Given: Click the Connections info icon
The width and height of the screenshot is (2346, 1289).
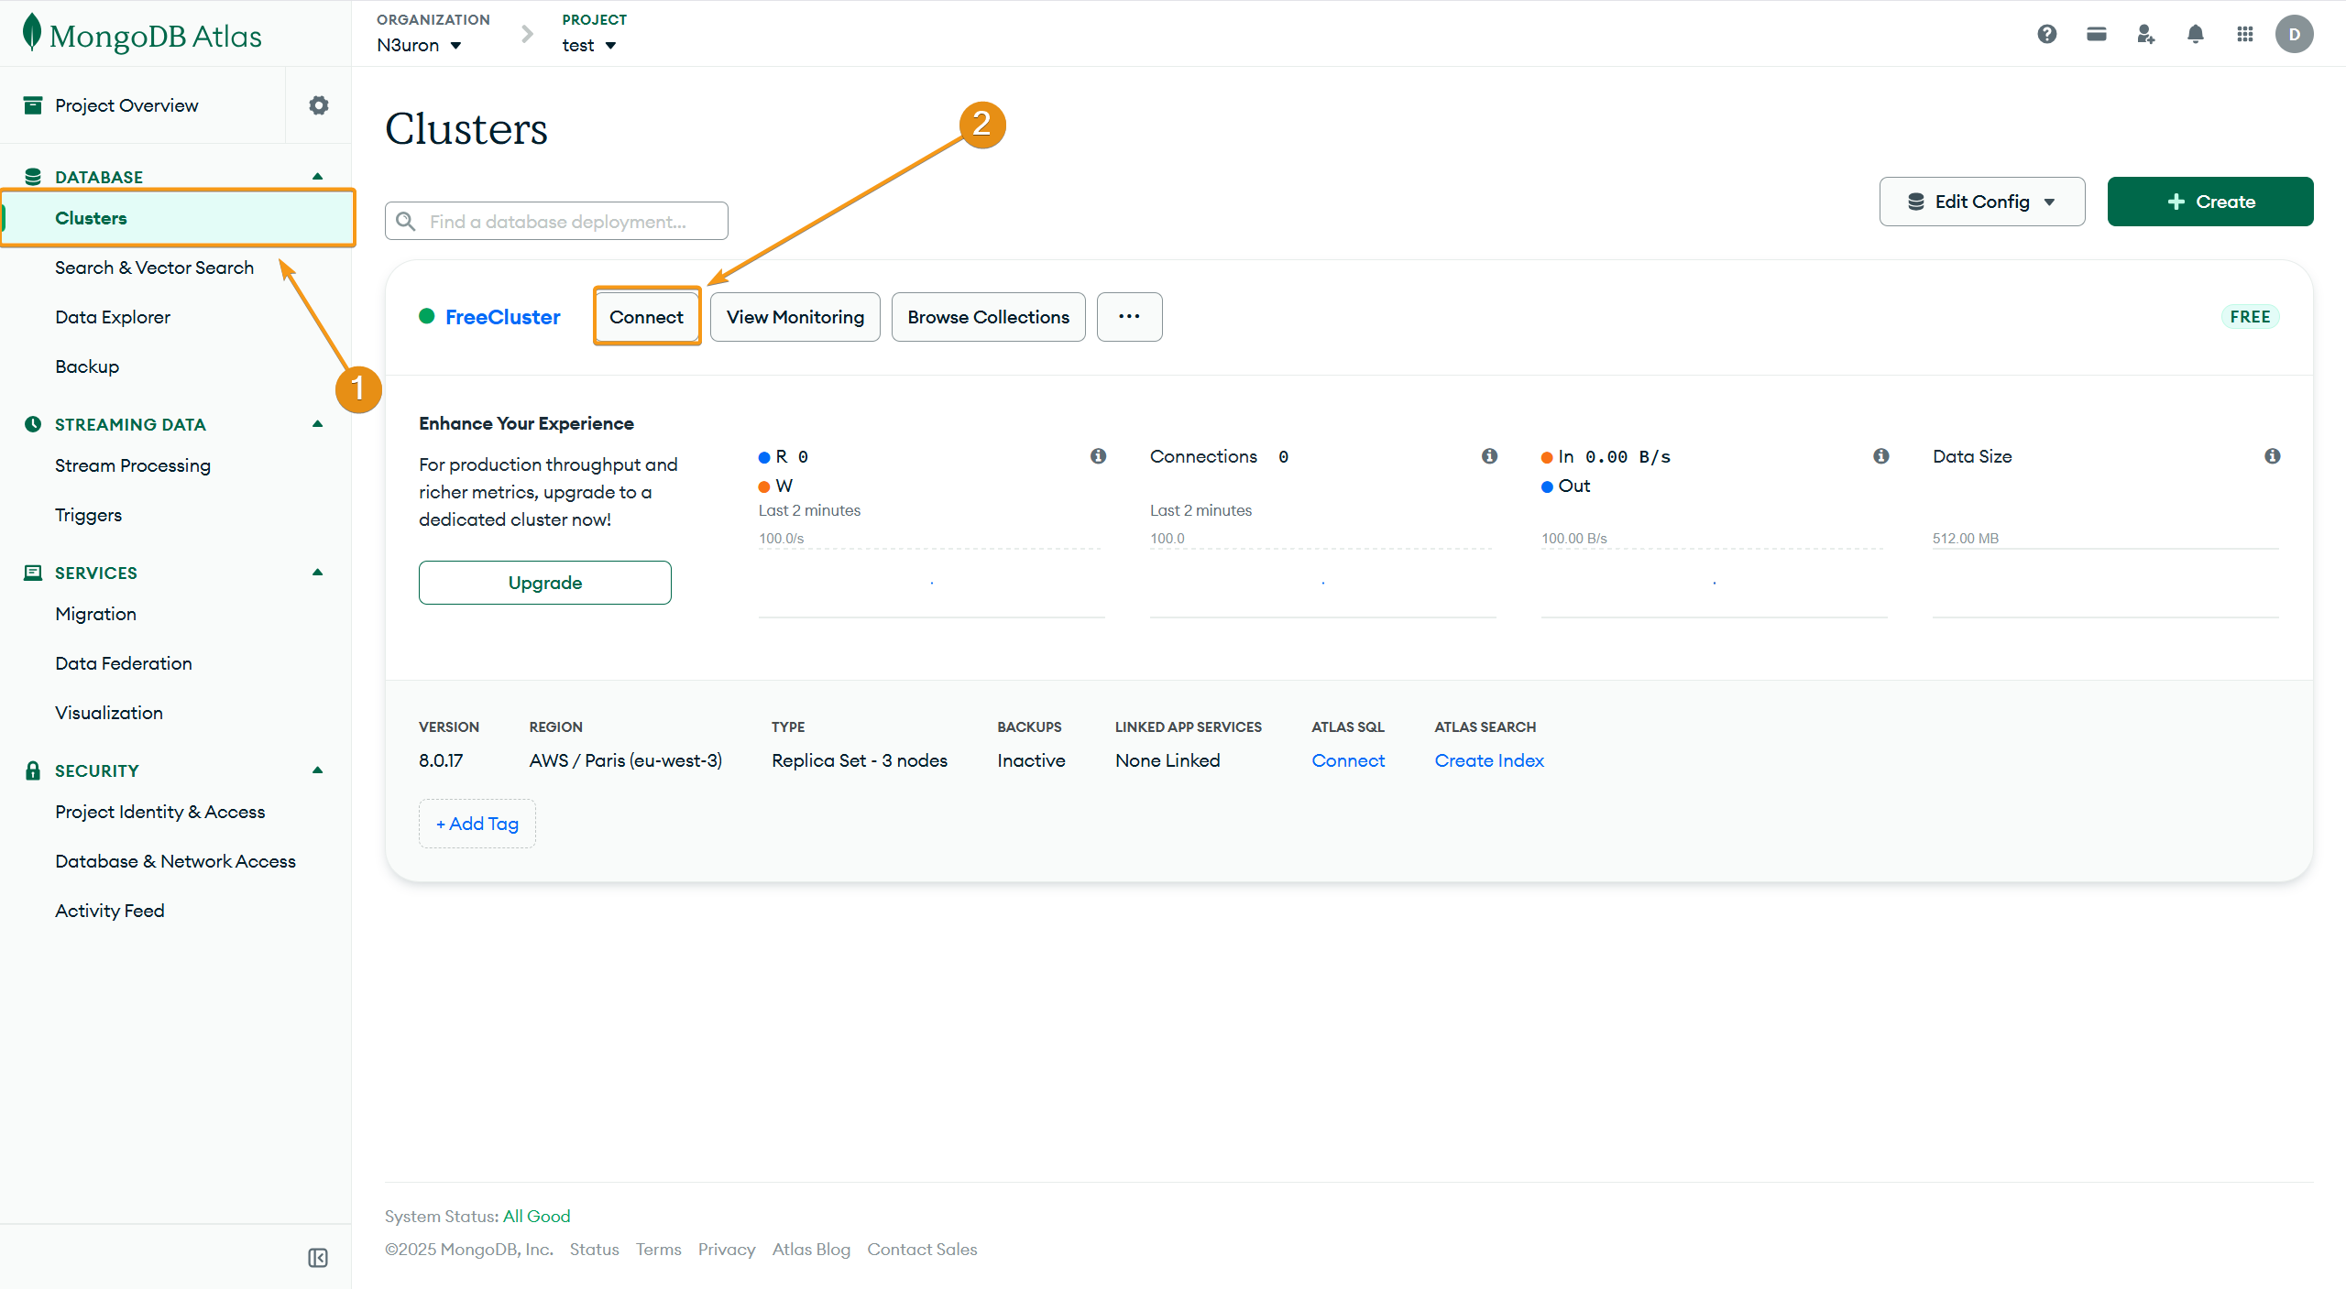Looking at the screenshot, I should [1489, 456].
